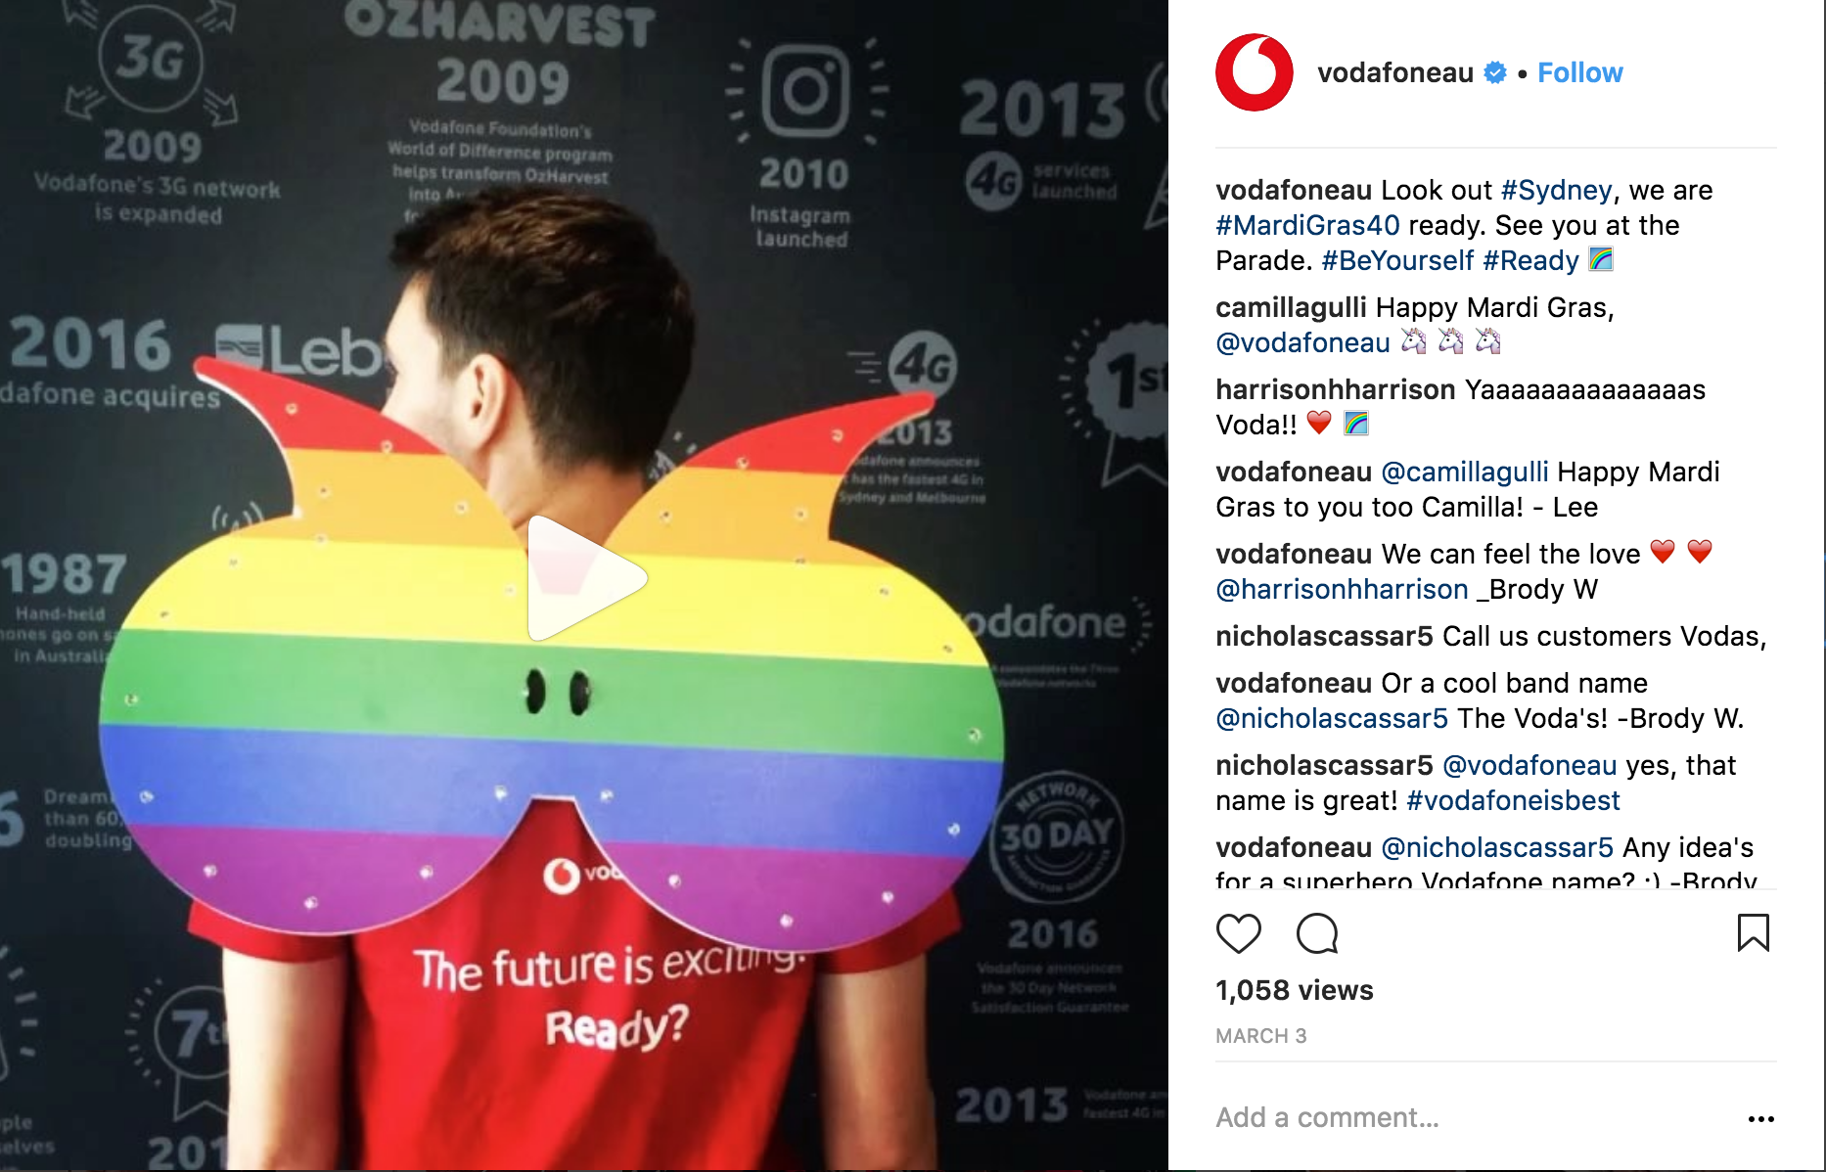The image size is (1826, 1172).
Task: Open Vodafone profile picture logo
Action: (1254, 72)
